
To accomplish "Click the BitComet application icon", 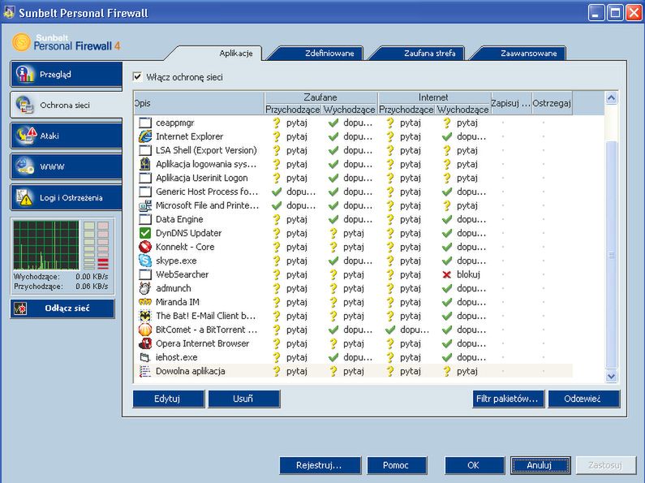I will [x=145, y=330].
